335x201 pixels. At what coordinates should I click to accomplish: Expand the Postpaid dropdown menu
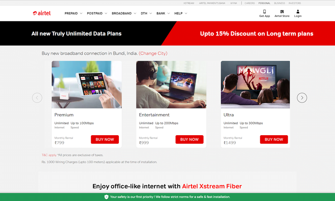97,13
